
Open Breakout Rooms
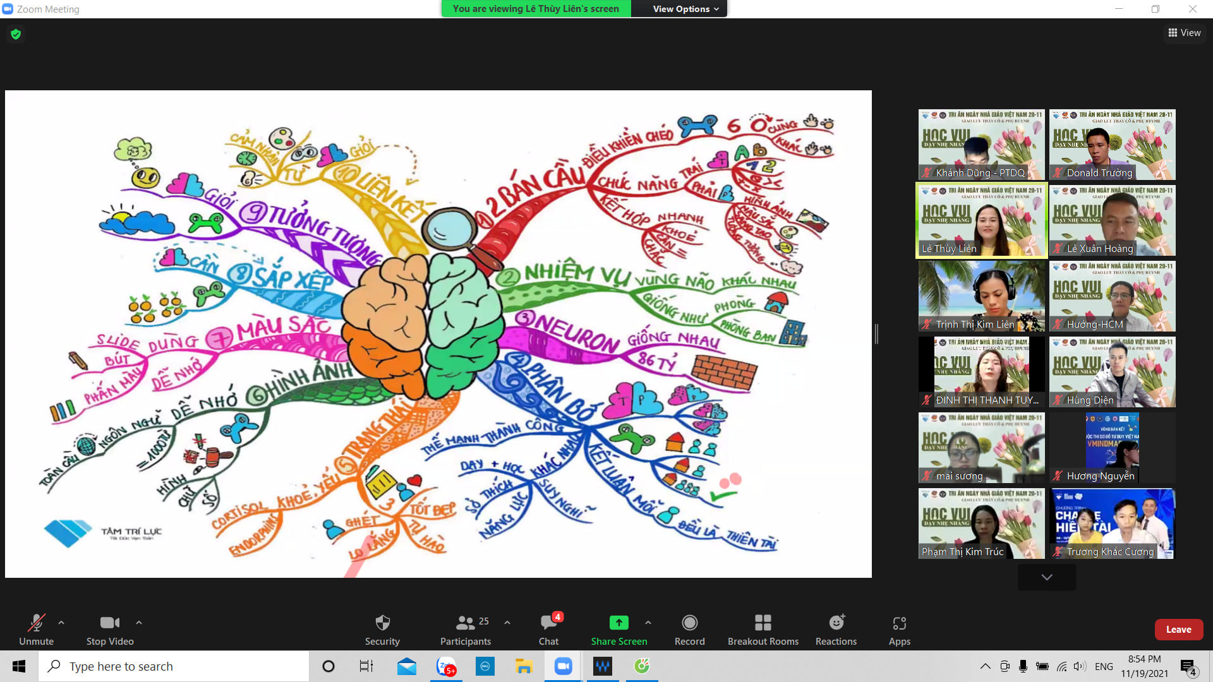point(763,630)
